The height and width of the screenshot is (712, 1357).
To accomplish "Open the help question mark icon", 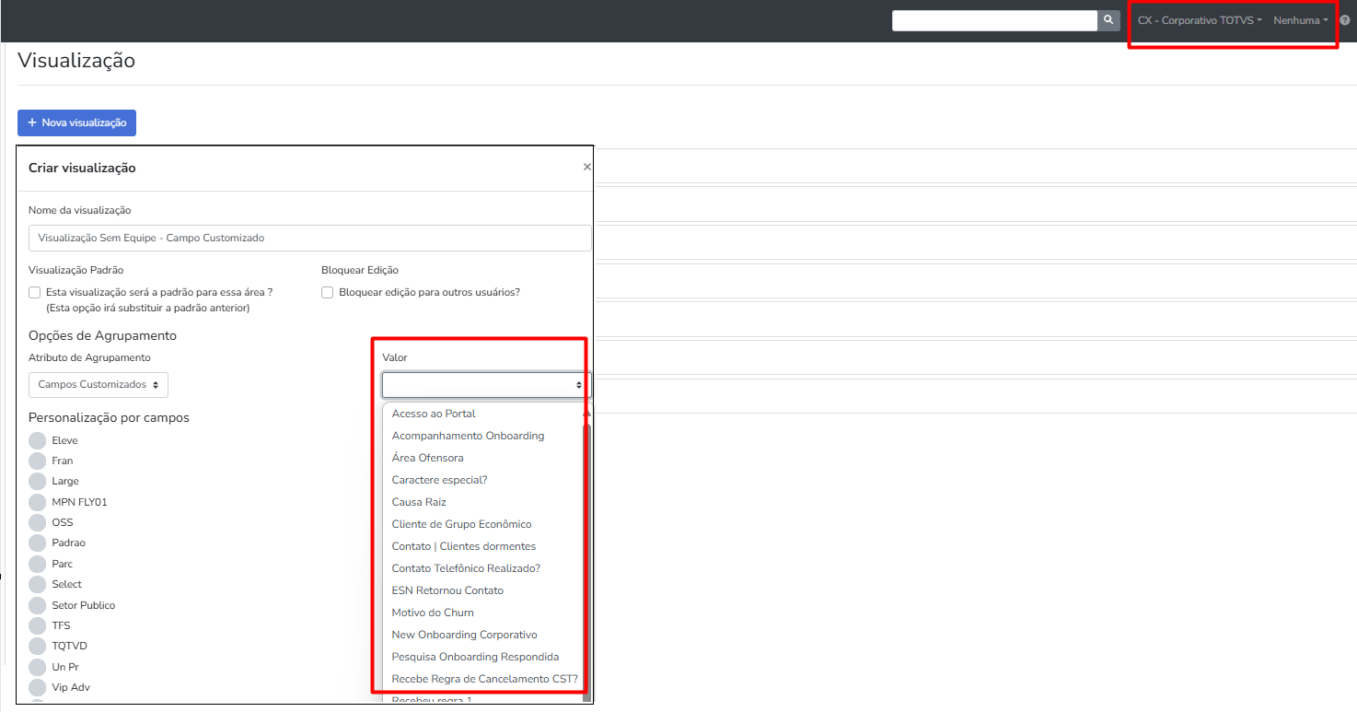I will [x=1345, y=20].
